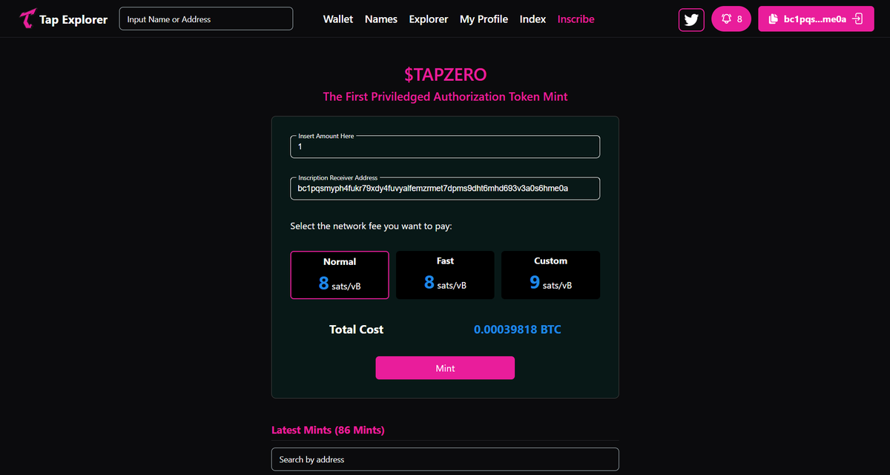Screen dimensions: 890x475
Task: Click the bc1pqs...me0a wallet button
Action: pyautogui.click(x=816, y=19)
